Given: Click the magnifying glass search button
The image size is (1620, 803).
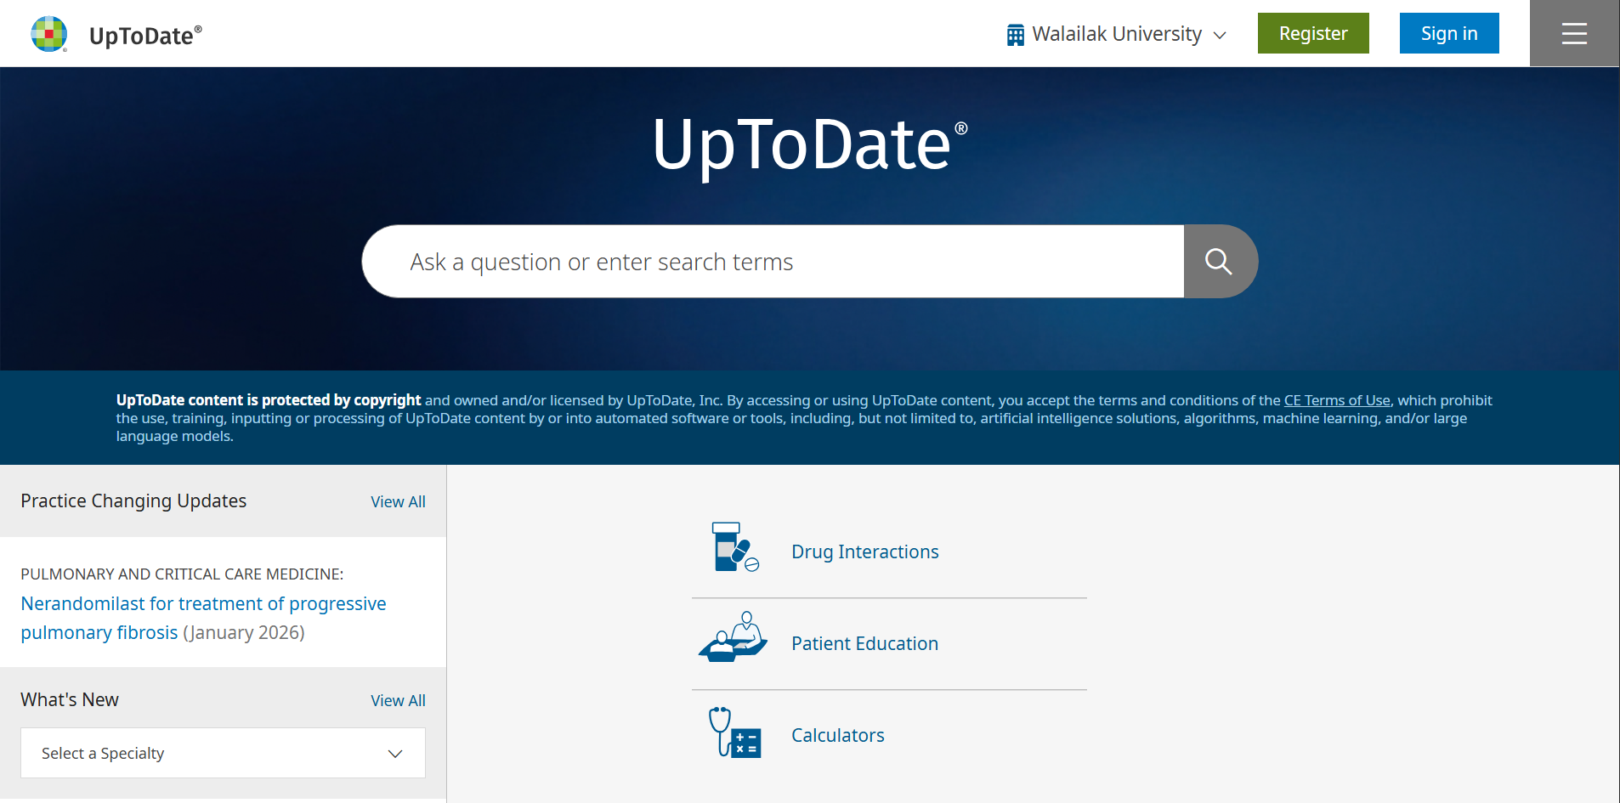Looking at the screenshot, I should pos(1219,262).
